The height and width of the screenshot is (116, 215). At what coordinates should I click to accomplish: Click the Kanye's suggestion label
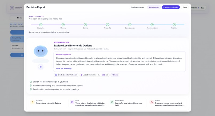tap(63, 54)
